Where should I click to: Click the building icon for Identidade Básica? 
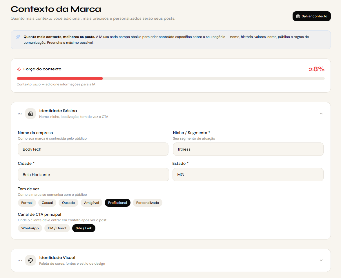pos(30,114)
